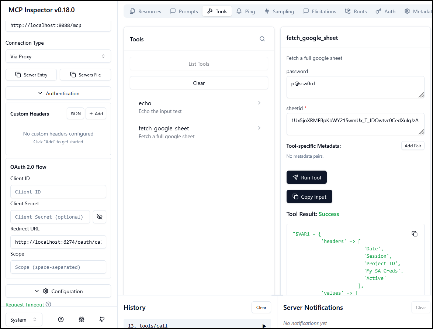Open the Connection Type dropdown
This screenshot has height=329, width=433.
coord(58,56)
